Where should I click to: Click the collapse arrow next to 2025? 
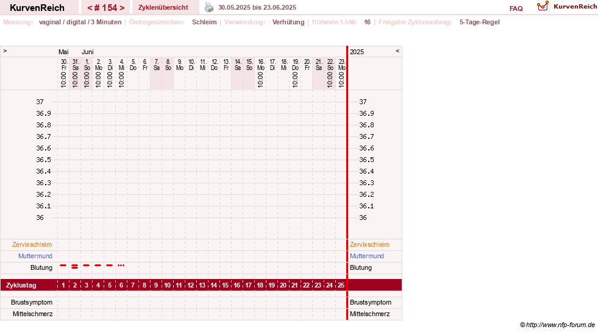[x=397, y=51]
